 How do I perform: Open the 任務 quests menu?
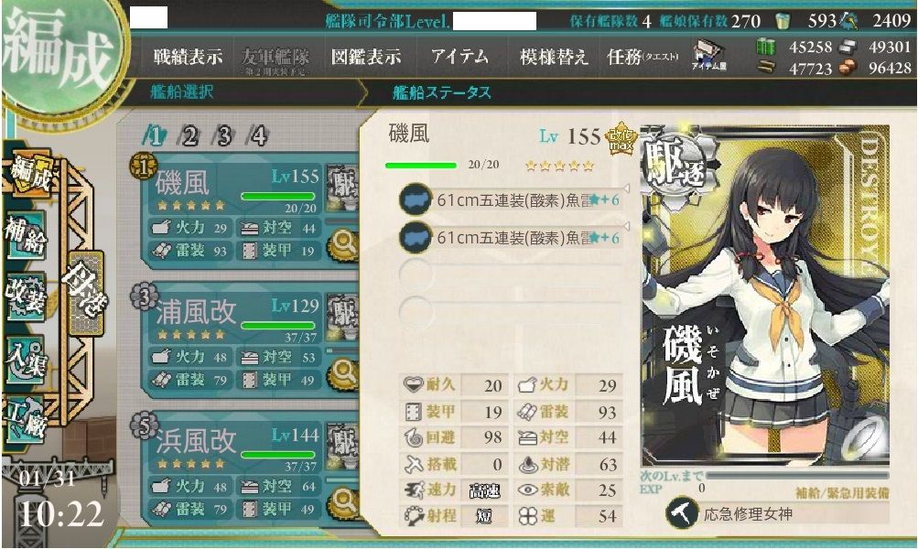(x=643, y=57)
